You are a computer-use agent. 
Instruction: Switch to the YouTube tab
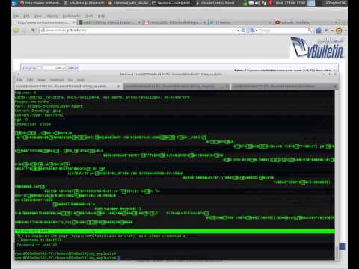coord(306,22)
